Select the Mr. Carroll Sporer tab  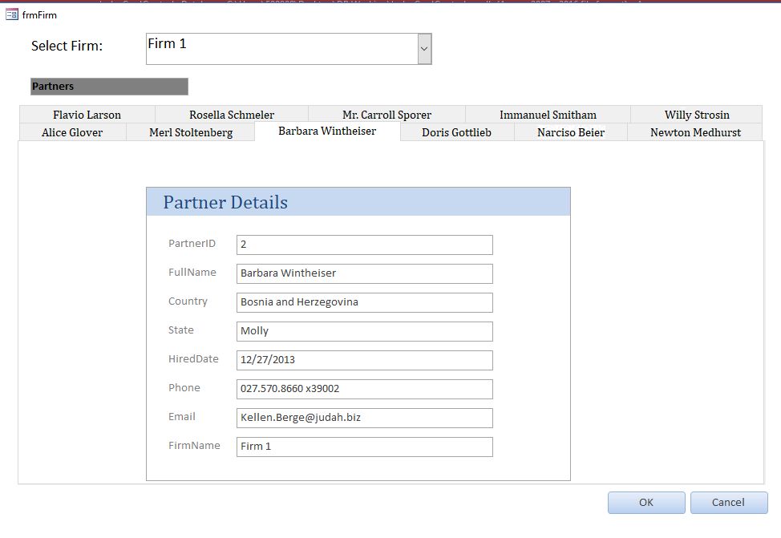387,115
